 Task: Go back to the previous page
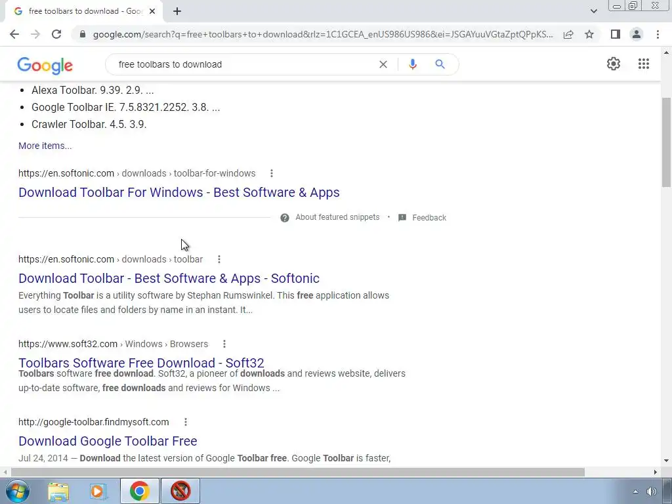point(14,34)
